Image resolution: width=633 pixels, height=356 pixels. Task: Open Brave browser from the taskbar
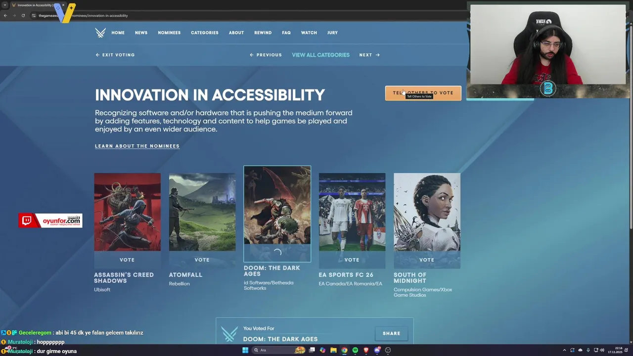(366, 350)
